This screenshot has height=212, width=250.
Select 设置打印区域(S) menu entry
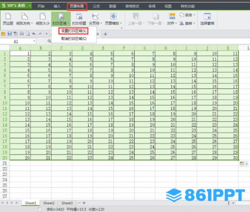click(x=73, y=31)
